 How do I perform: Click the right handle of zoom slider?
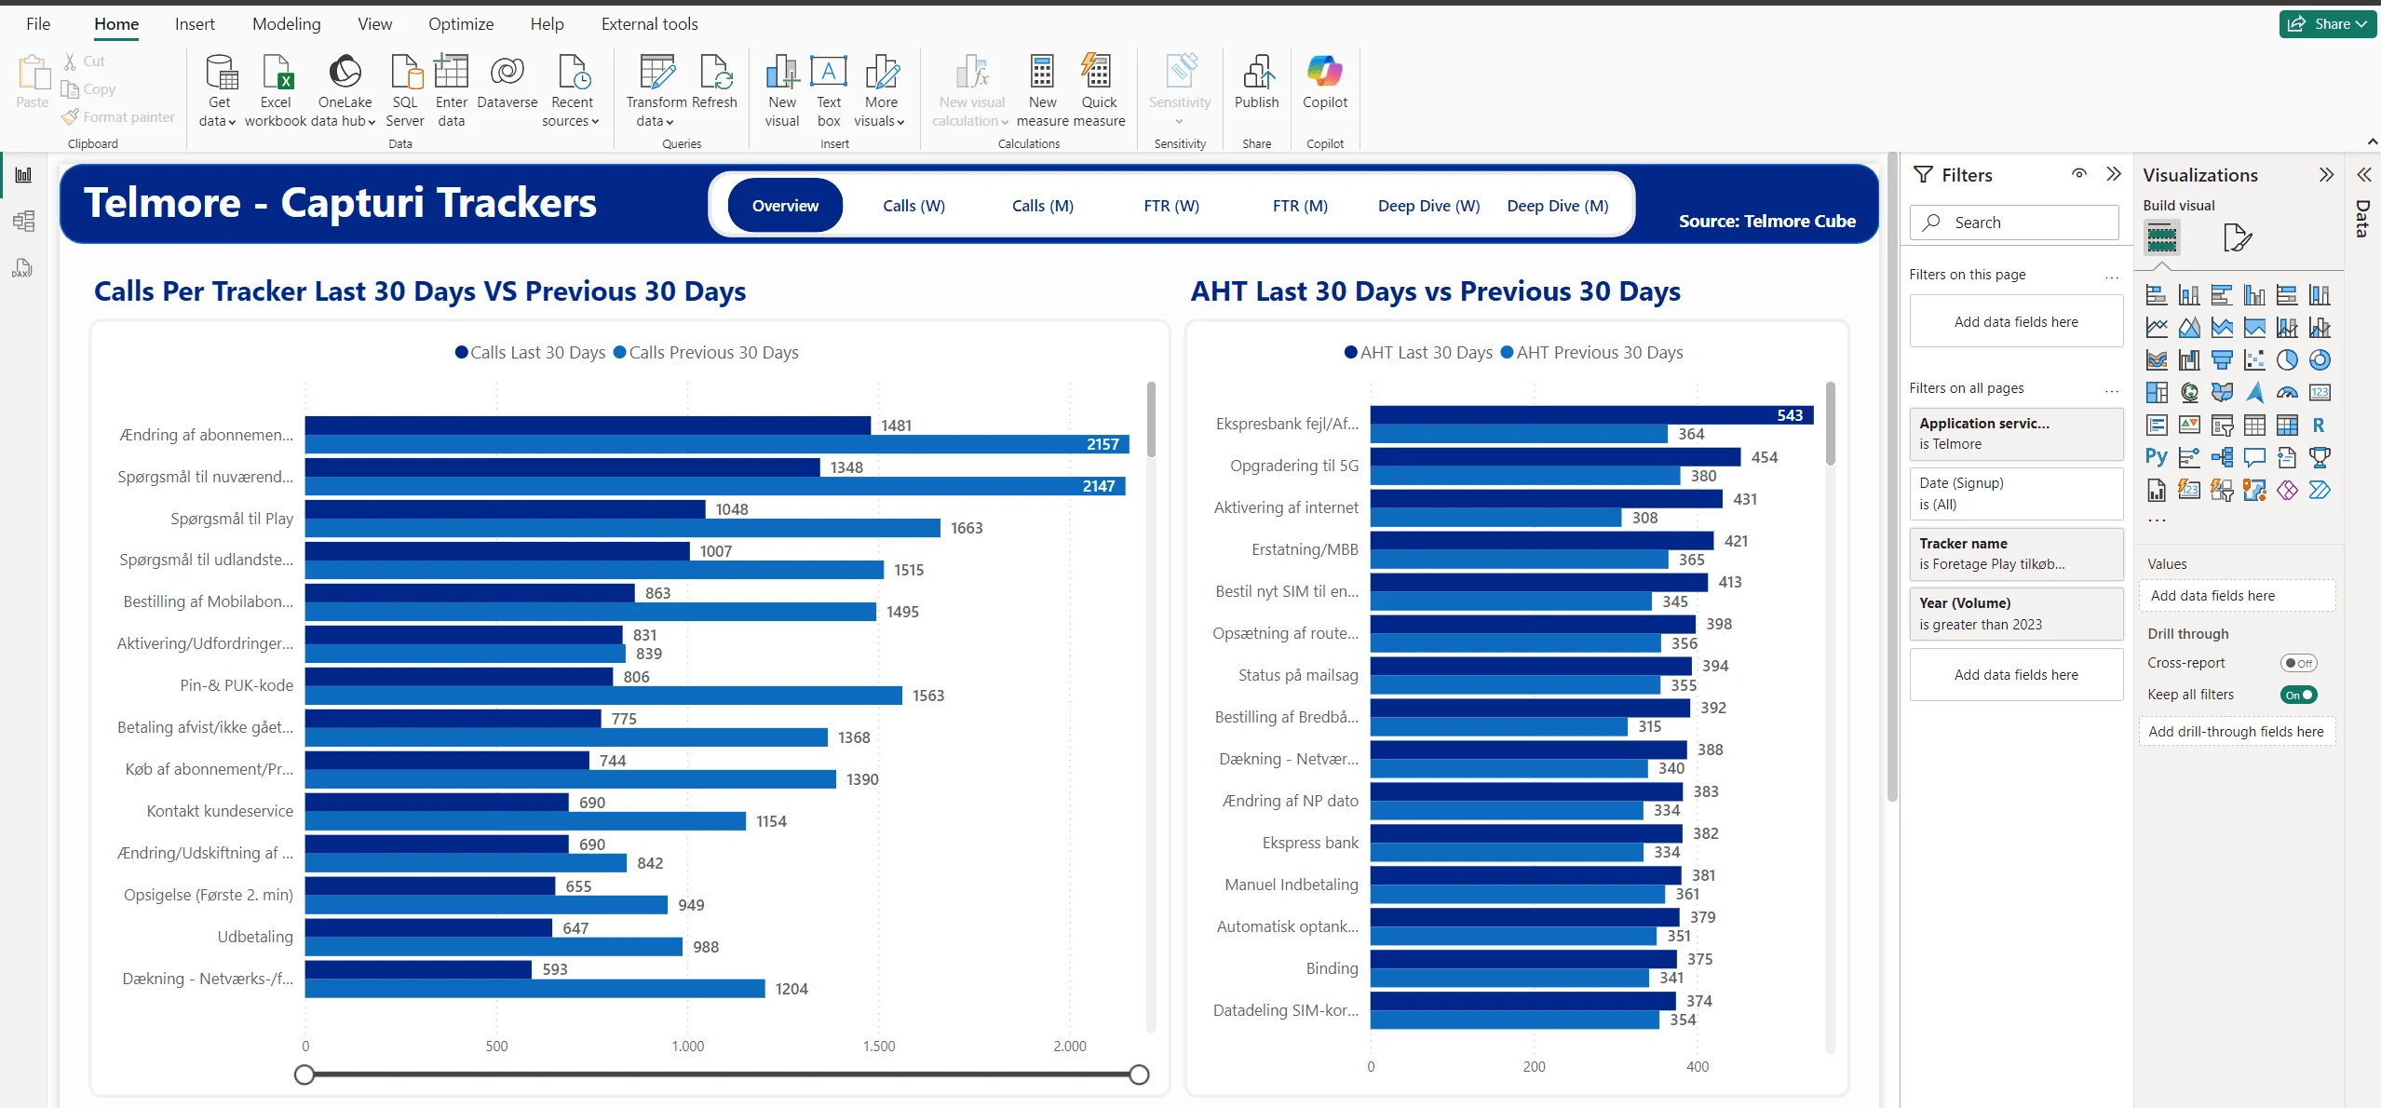pos(1138,1074)
